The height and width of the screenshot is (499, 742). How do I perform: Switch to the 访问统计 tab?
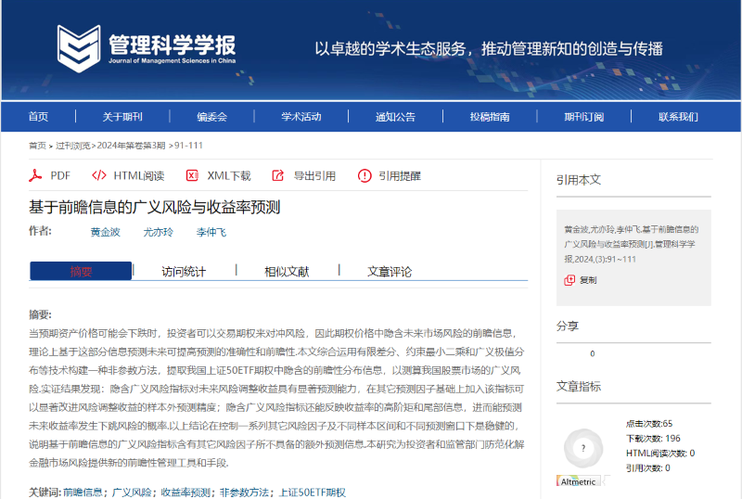click(184, 271)
